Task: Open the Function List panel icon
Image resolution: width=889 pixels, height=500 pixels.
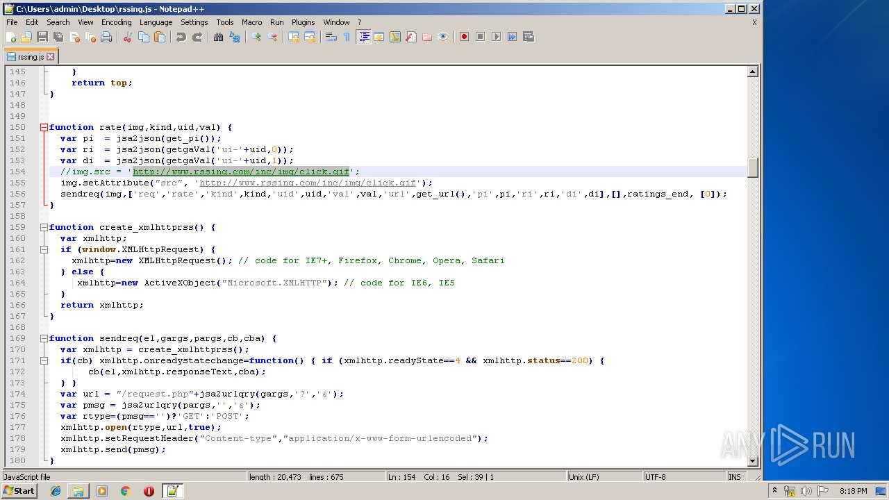Action: [x=411, y=37]
